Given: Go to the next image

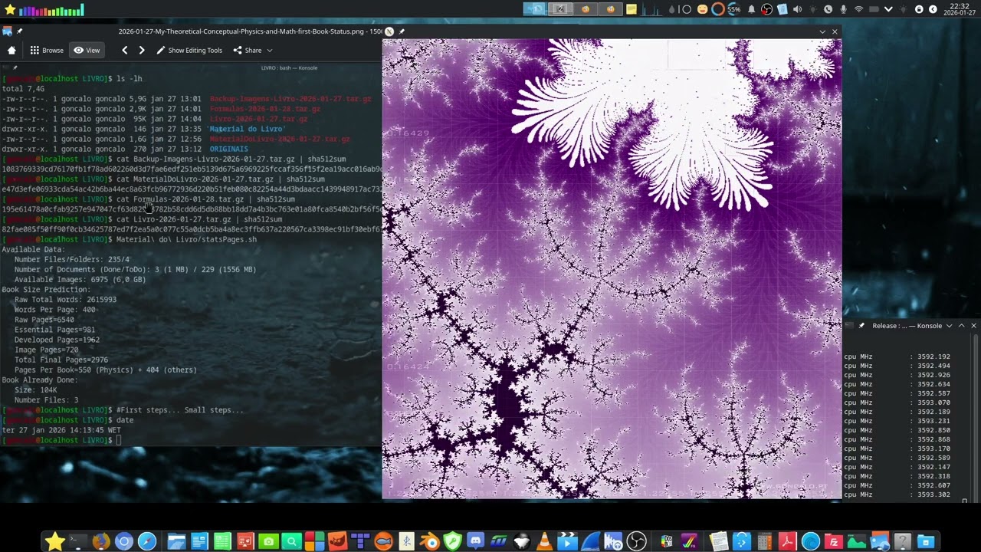Looking at the screenshot, I should (x=142, y=51).
